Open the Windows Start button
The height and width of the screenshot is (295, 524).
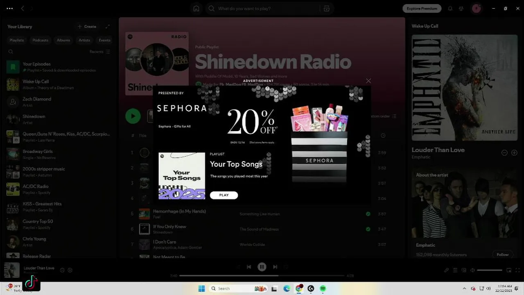click(x=202, y=288)
